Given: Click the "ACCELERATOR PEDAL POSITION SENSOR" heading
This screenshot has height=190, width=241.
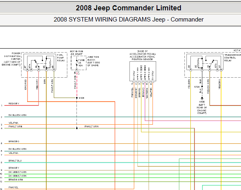Looking at the screenshot, I should tap(142, 58).
